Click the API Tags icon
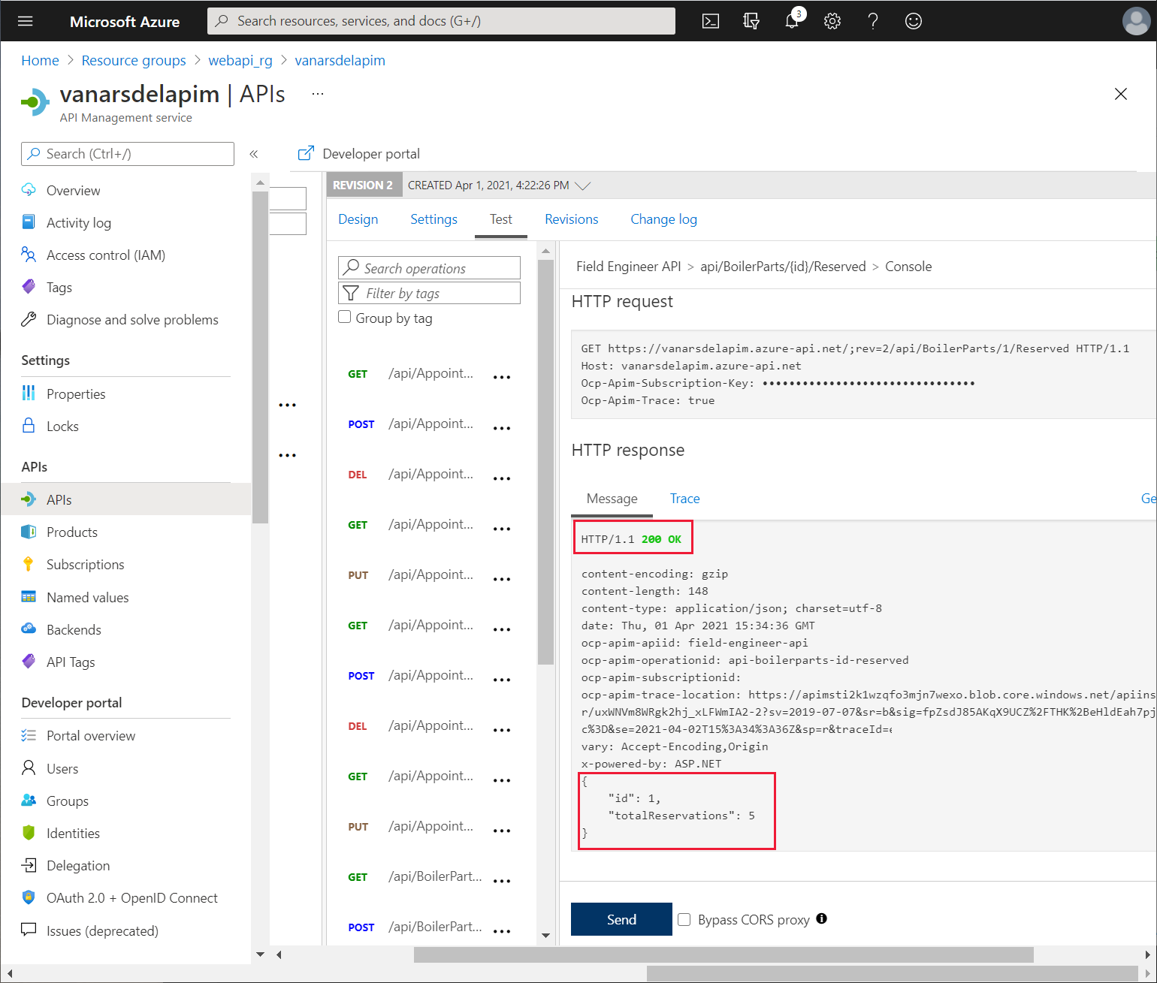Screen dimensions: 1157x983 tap(29, 662)
